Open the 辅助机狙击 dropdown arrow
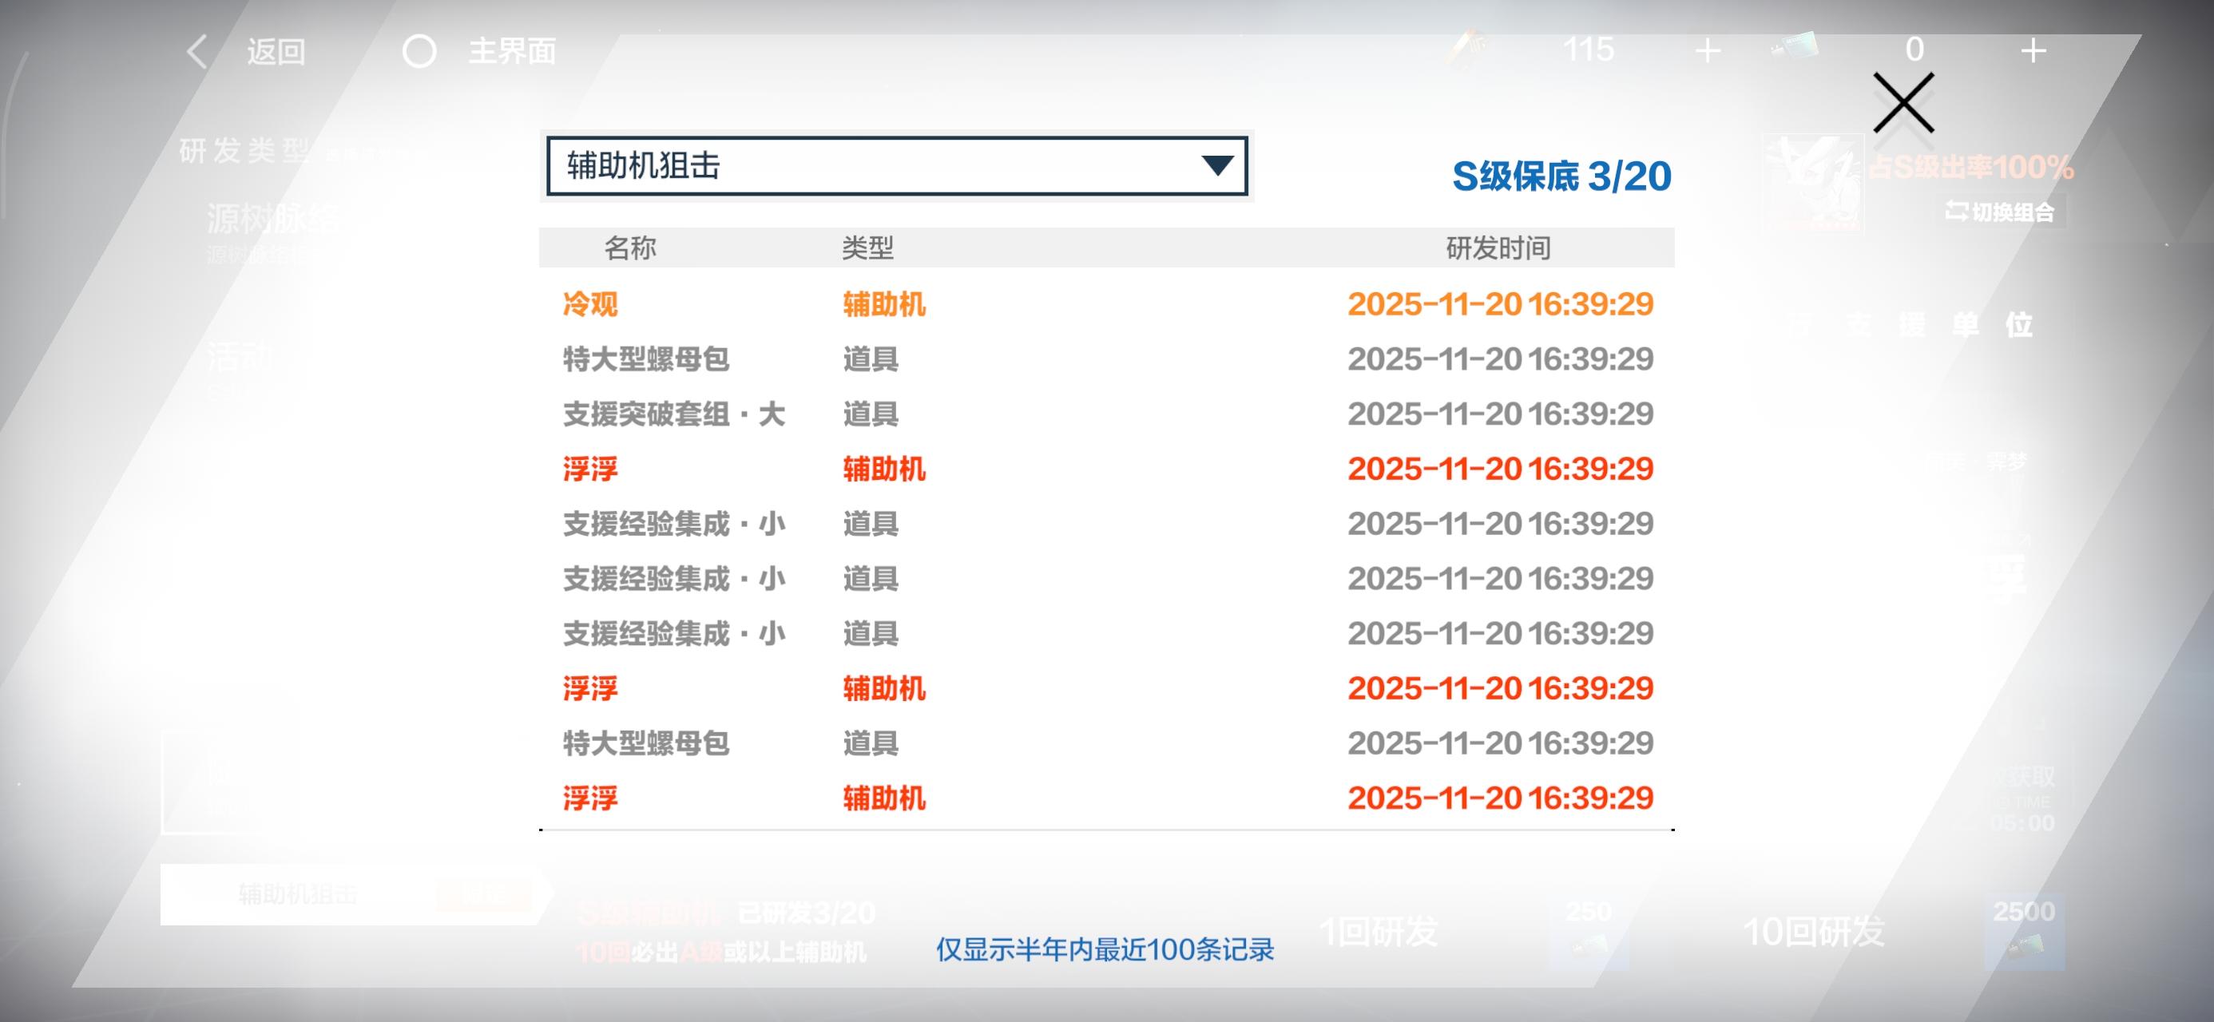 point(1217,165)
